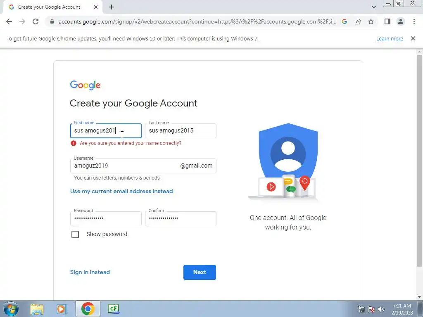Bookmark this page with the star icon

(x=371, y=21)
